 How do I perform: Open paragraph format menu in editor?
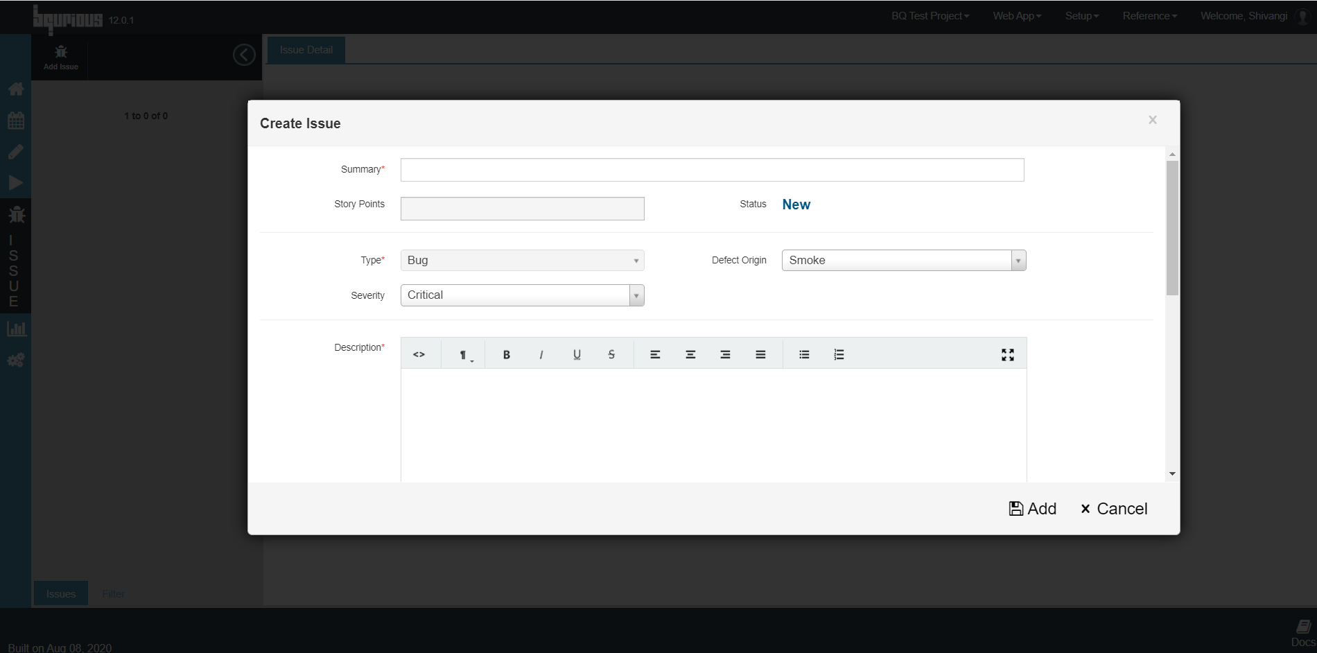point(466,355)
